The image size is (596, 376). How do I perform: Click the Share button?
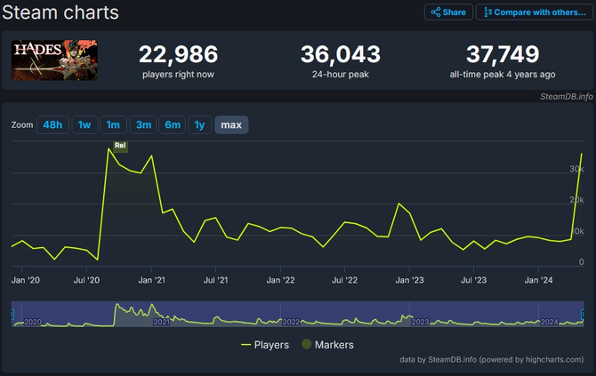pos(447,12)
